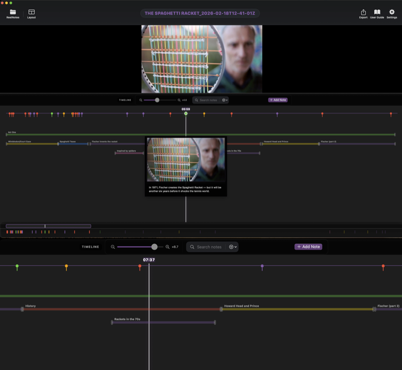
Task: Select the TIMELINE tab label on lower panel
Action: pos(91,247)
